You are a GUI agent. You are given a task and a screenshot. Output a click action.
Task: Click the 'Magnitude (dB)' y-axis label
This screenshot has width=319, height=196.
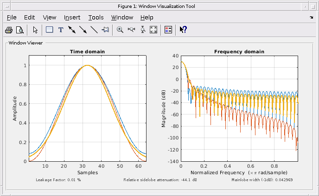[x=164, y=108]
